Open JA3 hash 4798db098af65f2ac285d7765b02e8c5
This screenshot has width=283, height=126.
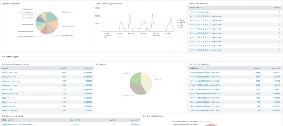[x=205, y=72]
